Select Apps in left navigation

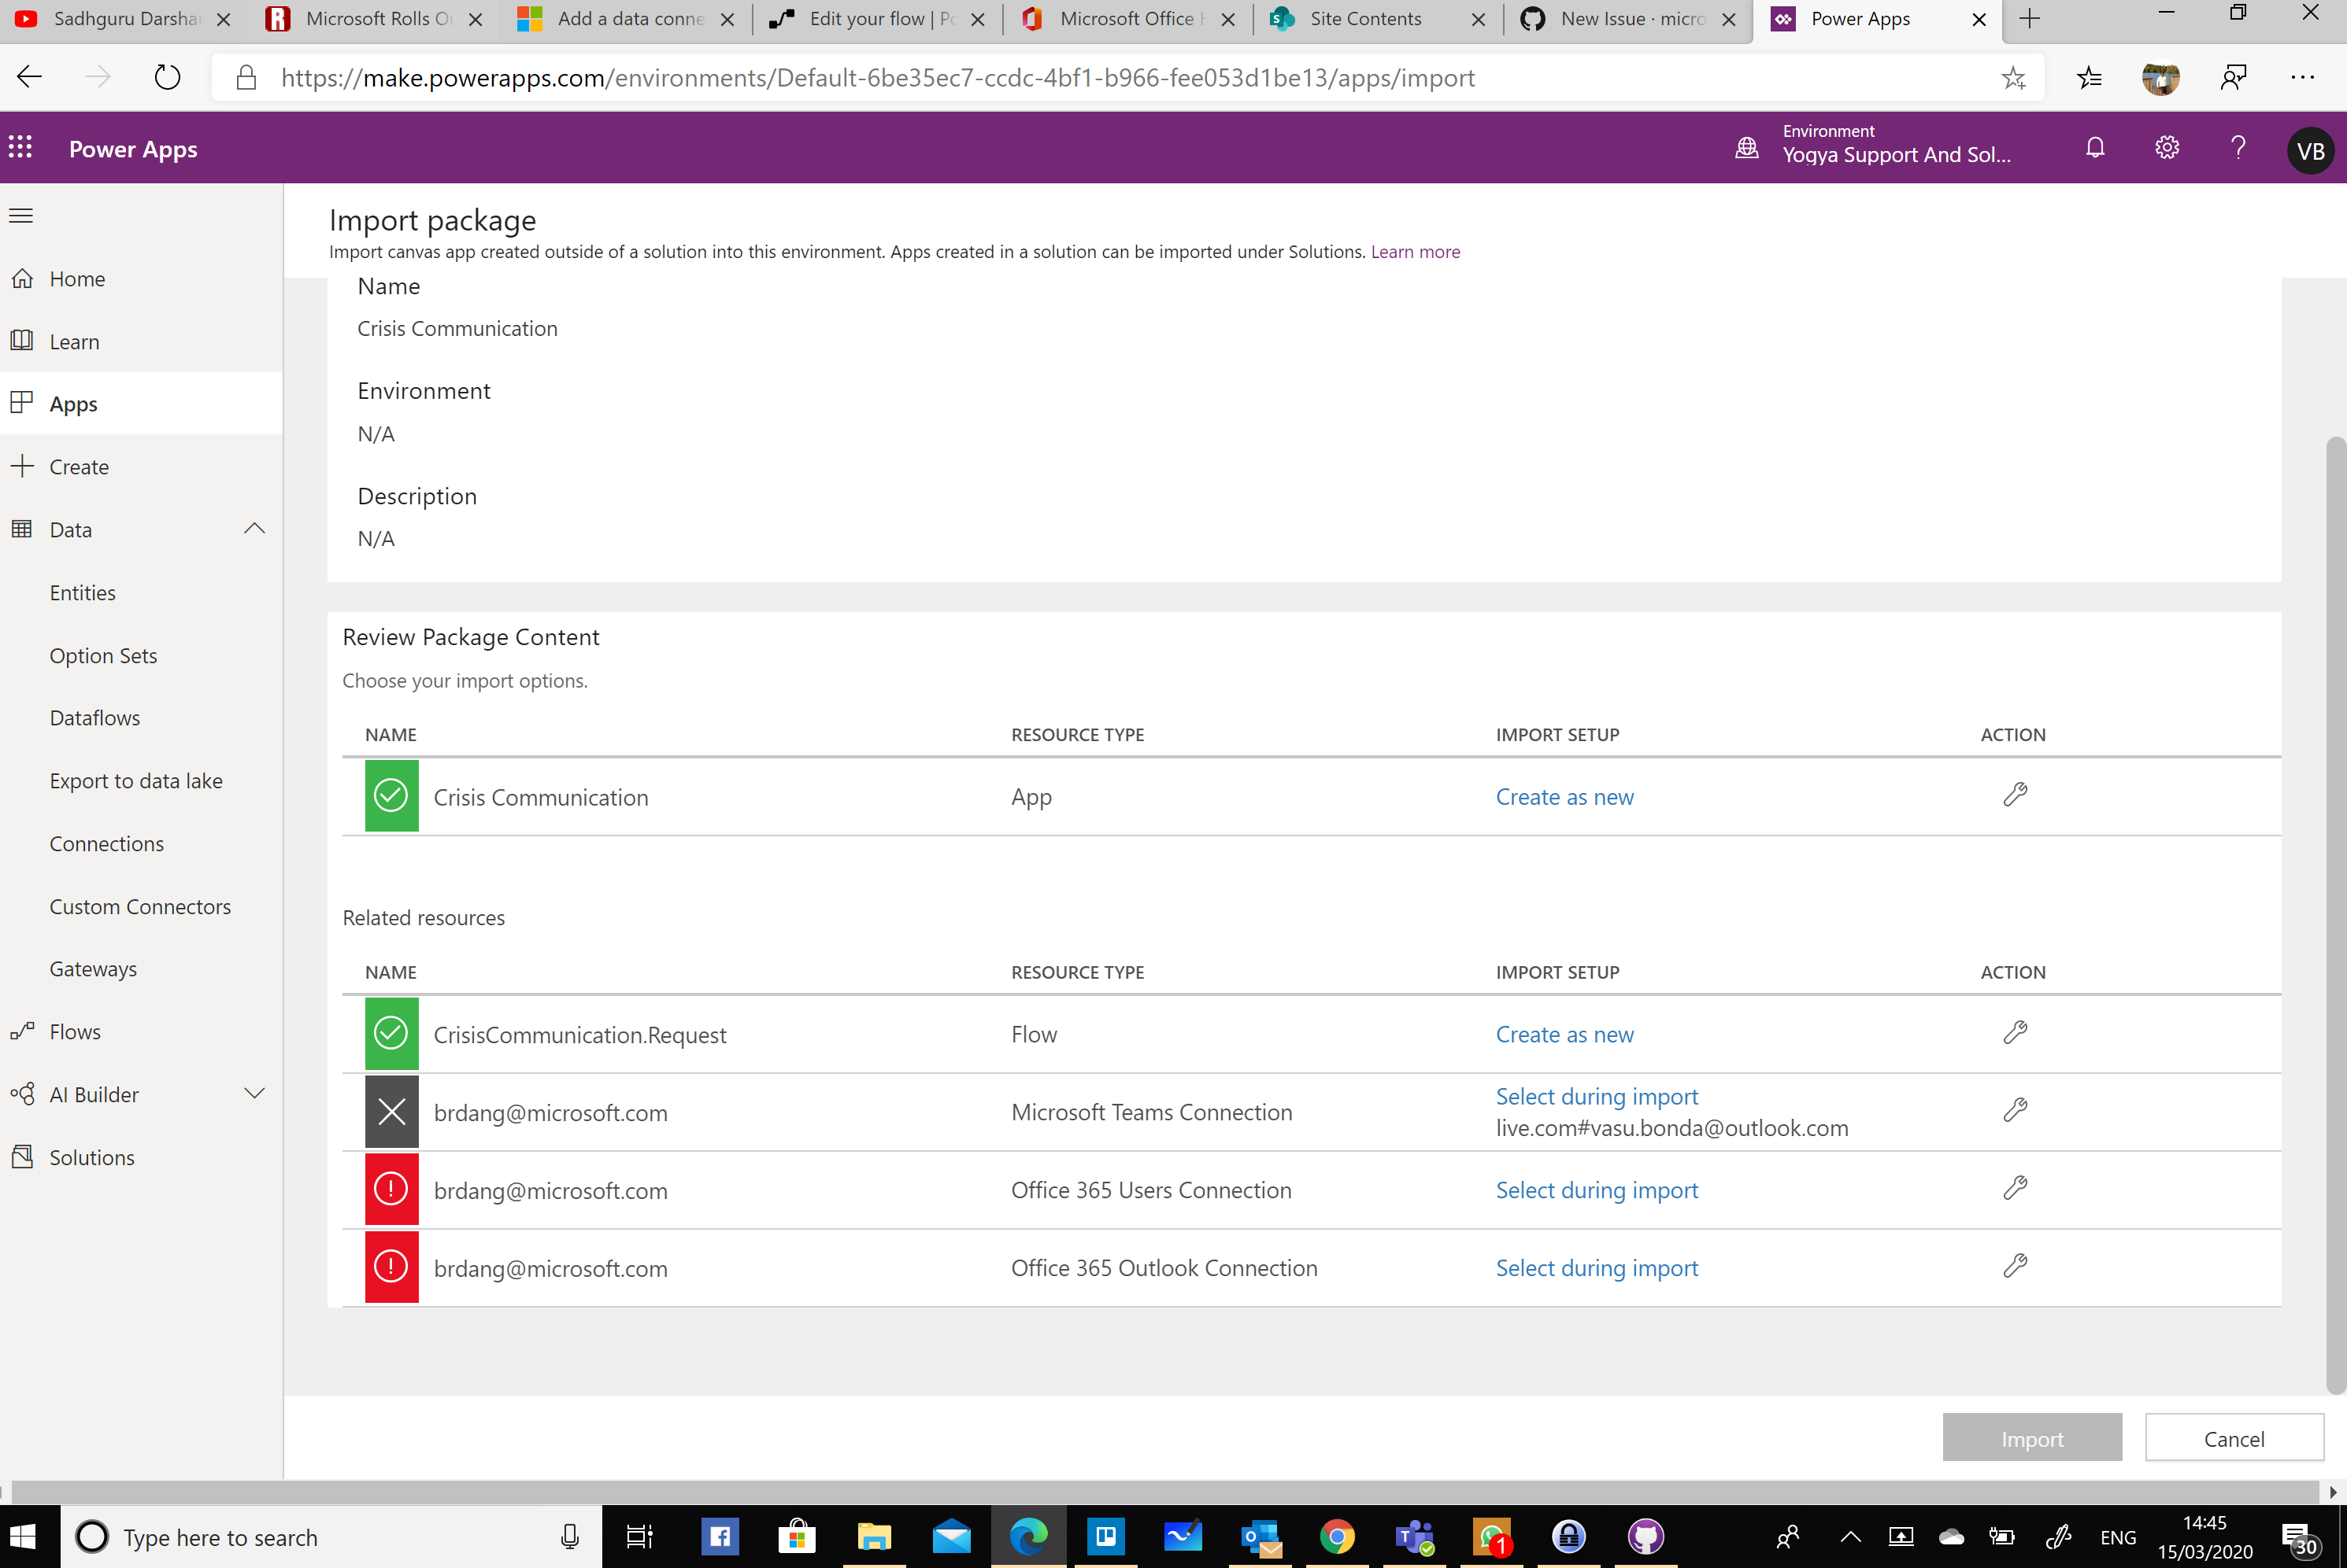pyautogui.click(x=141, y=404)
